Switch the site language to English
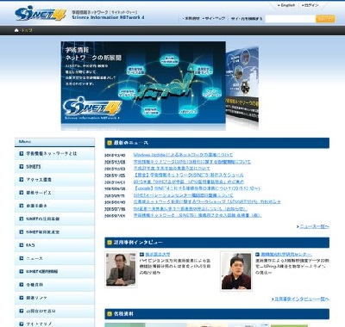The width and height of the screenshot is (345, 327). [x=286, y=5]
